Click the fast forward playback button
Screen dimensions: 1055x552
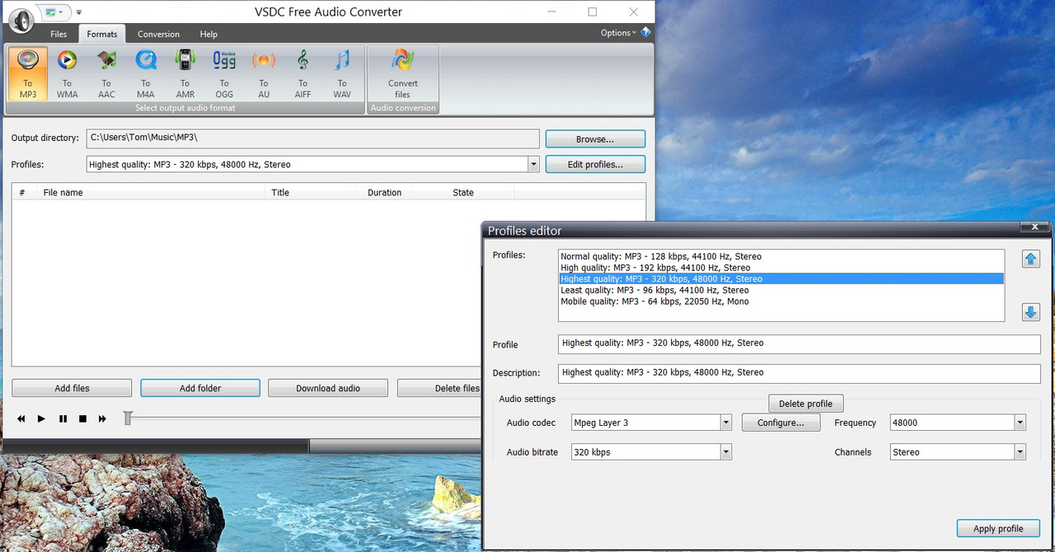pyautogui.click(x=102, y=419)
